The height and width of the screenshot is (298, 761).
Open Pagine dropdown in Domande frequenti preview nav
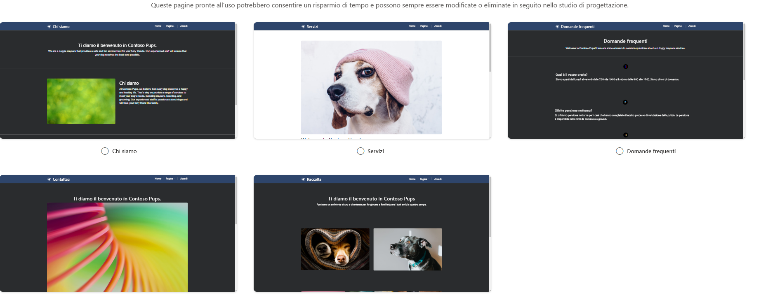pyautogui.click(x=679, y=26)
